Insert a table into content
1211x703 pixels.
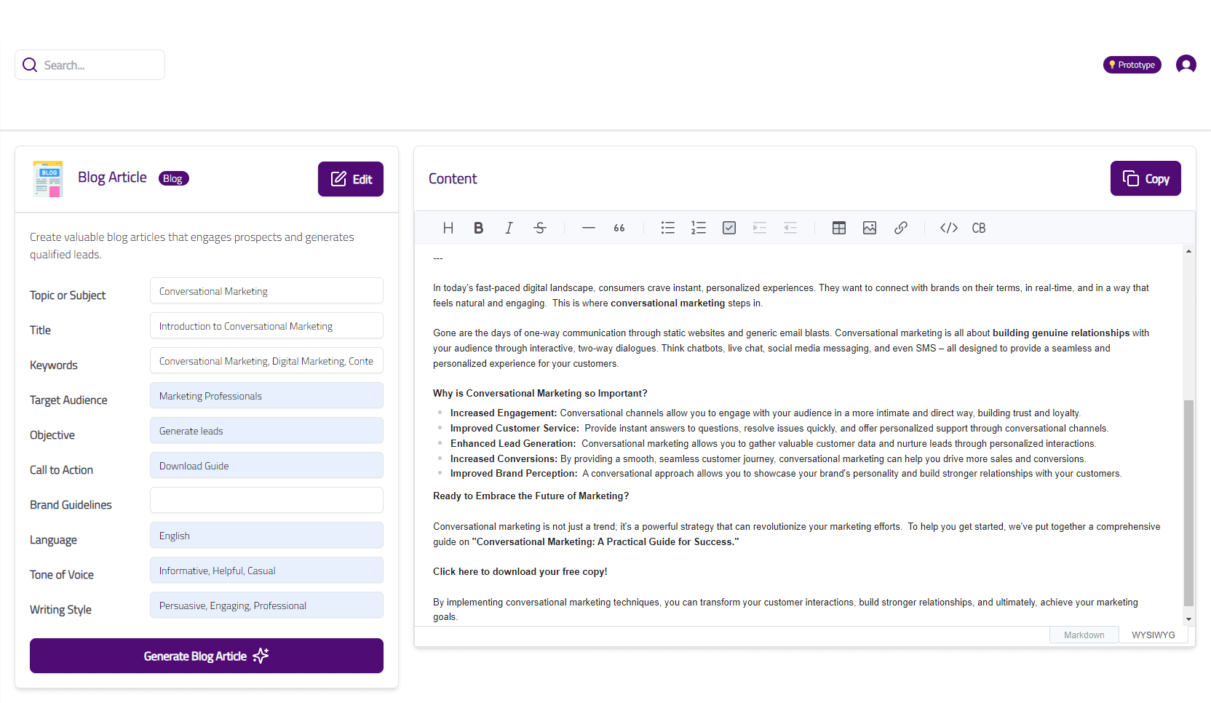(x=838, y=228)
